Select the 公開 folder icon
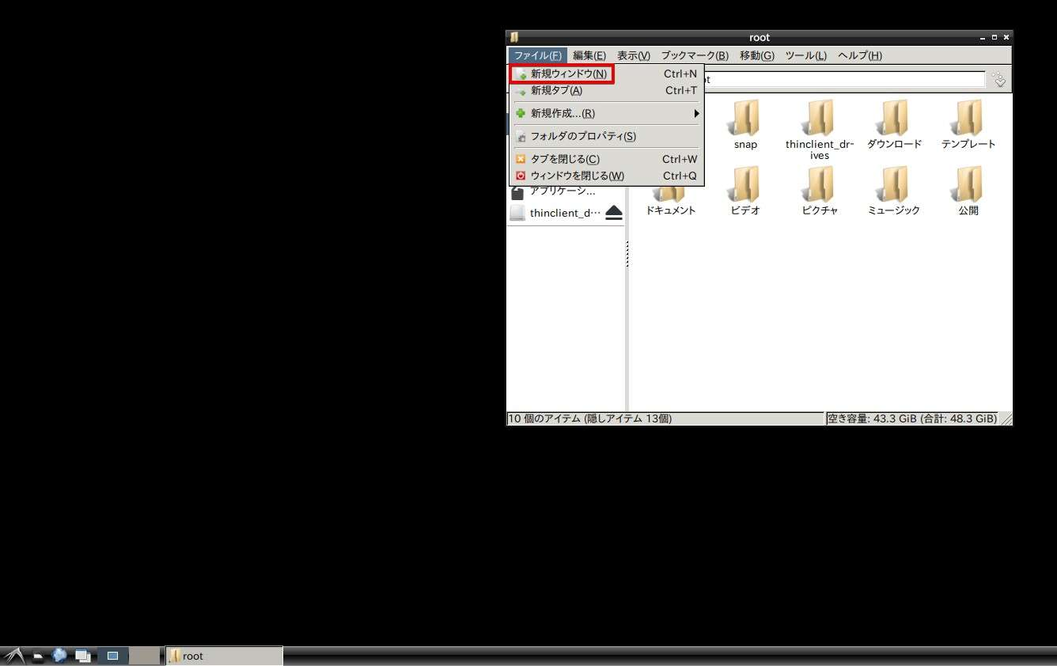 (968, 184)
